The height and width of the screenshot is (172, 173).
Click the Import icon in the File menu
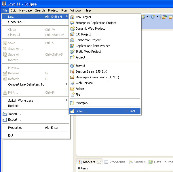coord(5,114)
